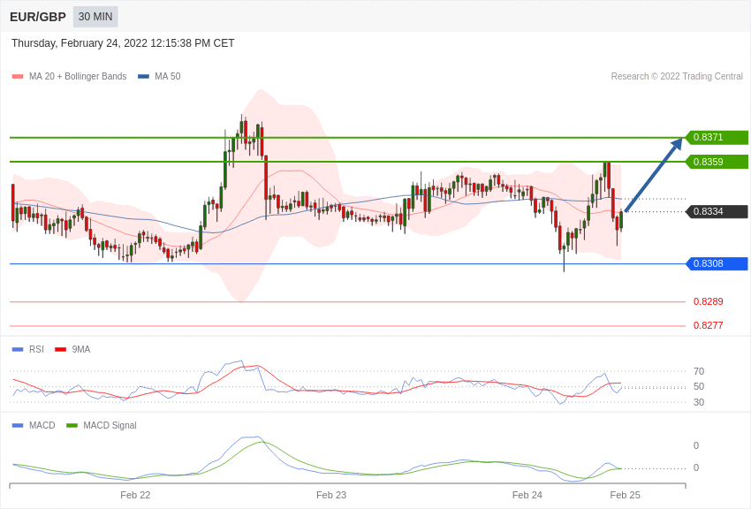Click the MA 20 + Bollinger Bands legend swatch
Viewport: 751px width, 509px height.
click(x=18, y=76)
